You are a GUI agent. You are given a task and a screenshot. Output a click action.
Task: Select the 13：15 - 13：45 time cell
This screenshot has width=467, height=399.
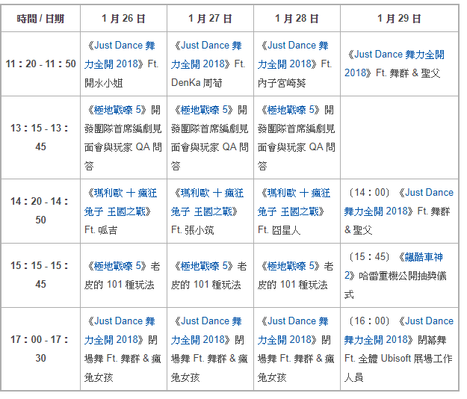click(41, 137)
